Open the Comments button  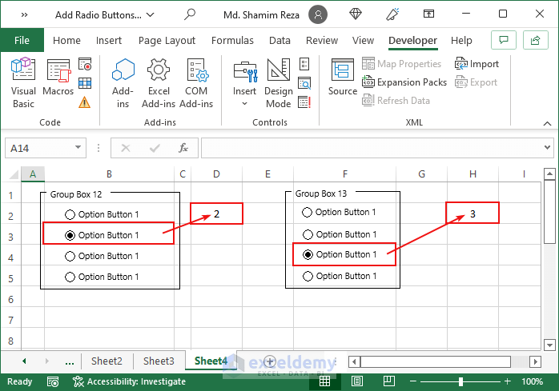tap(504, 40)
